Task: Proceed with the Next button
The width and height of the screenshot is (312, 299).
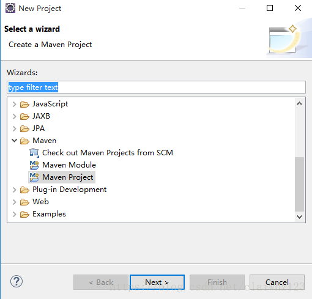Action: pyautogui.click(x=157, y=282)
